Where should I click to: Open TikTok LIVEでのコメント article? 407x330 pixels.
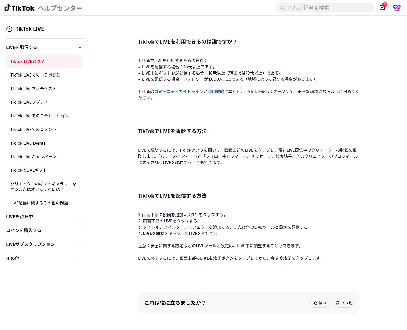(33, 129)
